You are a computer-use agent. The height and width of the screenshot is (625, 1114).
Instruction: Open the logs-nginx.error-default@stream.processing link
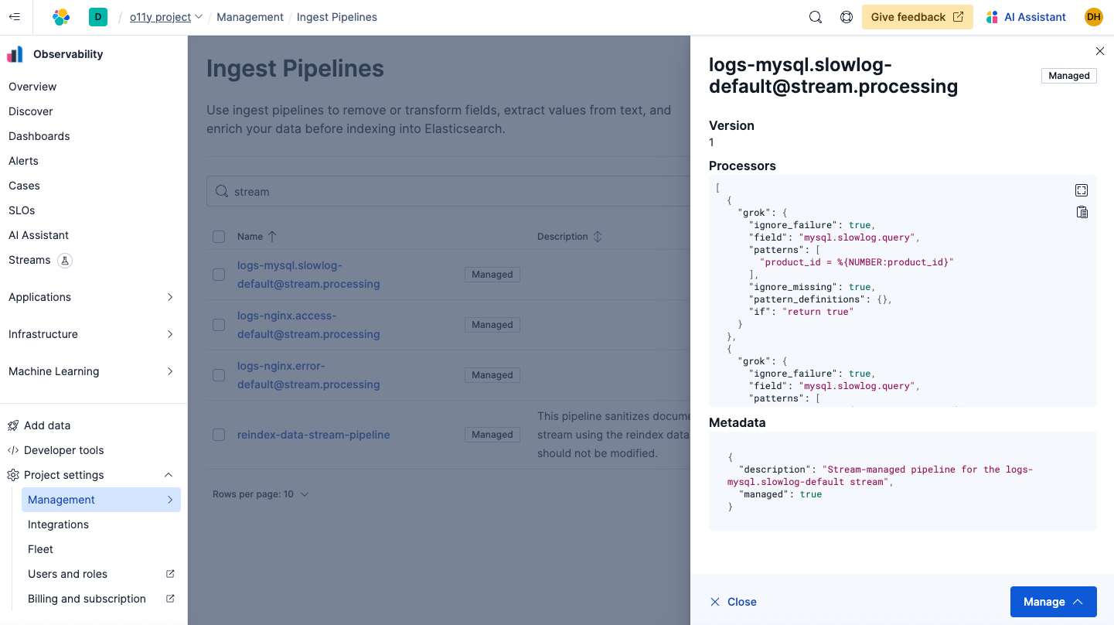(x=308, y=375)
